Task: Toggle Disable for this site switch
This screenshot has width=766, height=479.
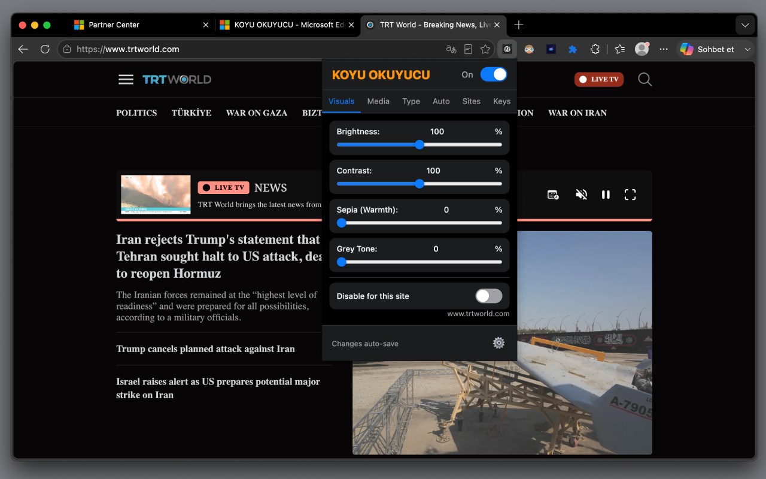Action: [x=489, y=296]
